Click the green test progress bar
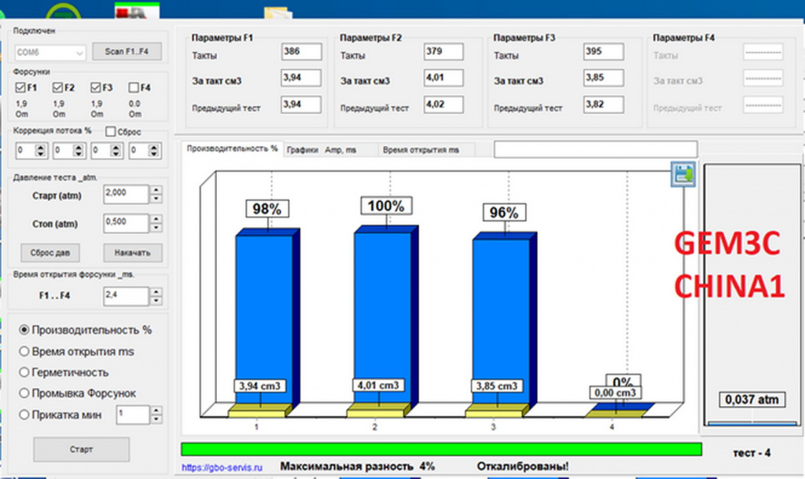 (441, 449)
